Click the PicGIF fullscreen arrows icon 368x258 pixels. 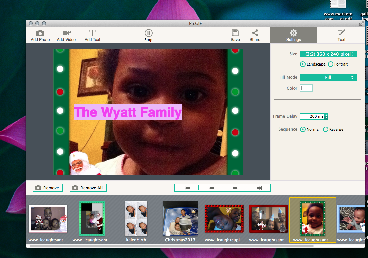pyautogui.click(x=362, y=23)
